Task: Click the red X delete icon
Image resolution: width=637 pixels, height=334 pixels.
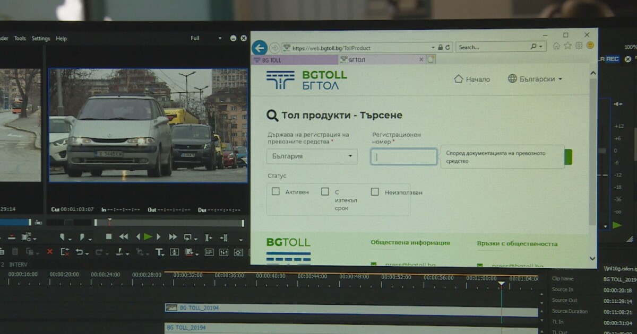Action: pos(50,252)
